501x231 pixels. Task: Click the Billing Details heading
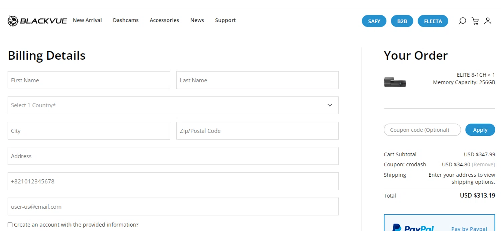[x=47, y=55]
